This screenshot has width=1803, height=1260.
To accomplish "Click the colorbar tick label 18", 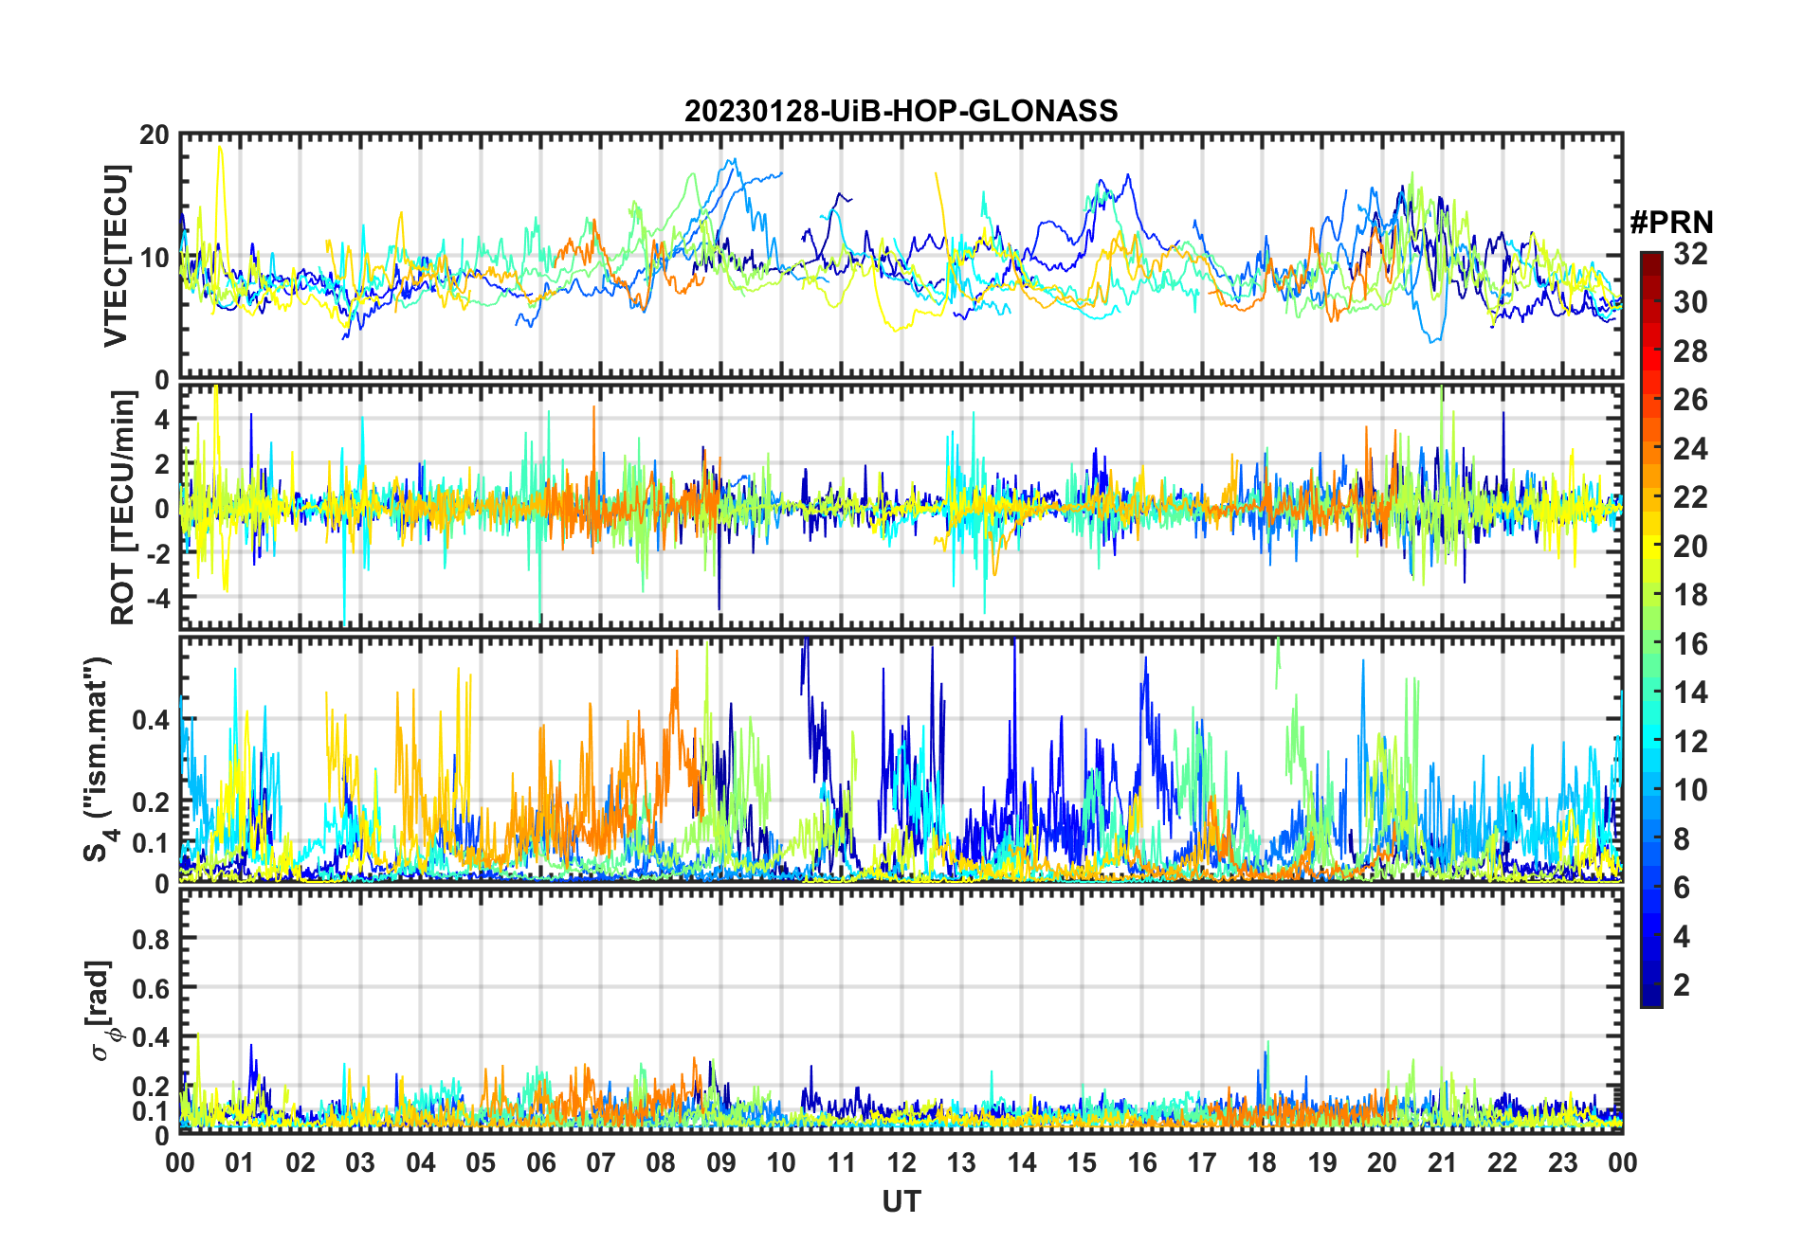I will (1690, 595).
